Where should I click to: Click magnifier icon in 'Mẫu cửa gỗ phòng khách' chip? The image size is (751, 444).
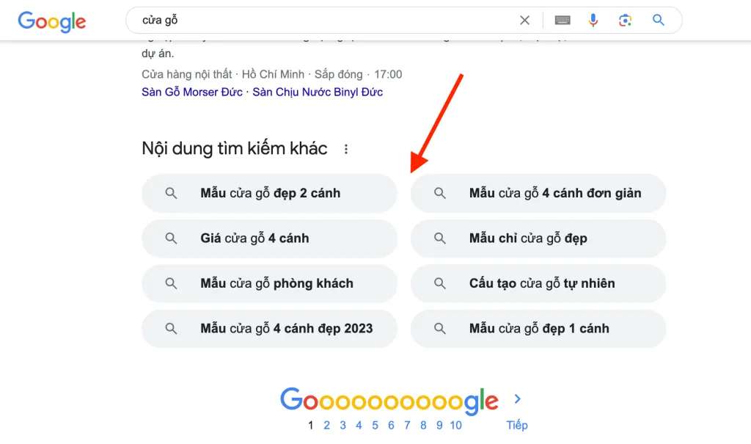click(171, 283)
